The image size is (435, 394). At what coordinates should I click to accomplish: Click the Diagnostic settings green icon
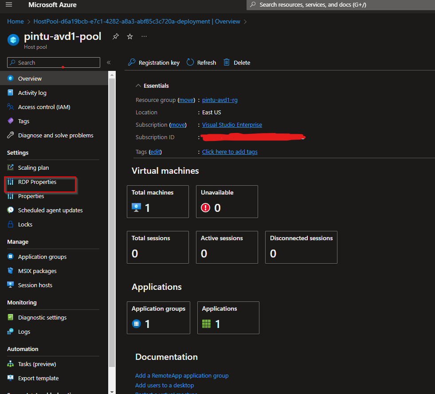pyautogui.click(x=10, y=317)
